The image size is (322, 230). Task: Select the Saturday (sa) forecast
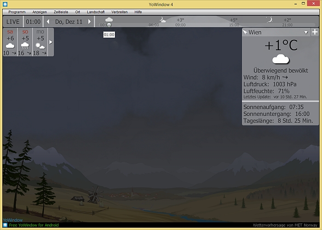[10, 42]
